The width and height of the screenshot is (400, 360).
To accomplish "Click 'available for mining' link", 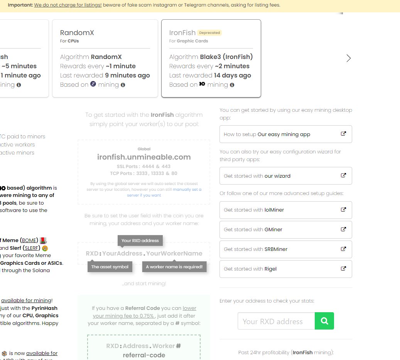I will [26, 300].
